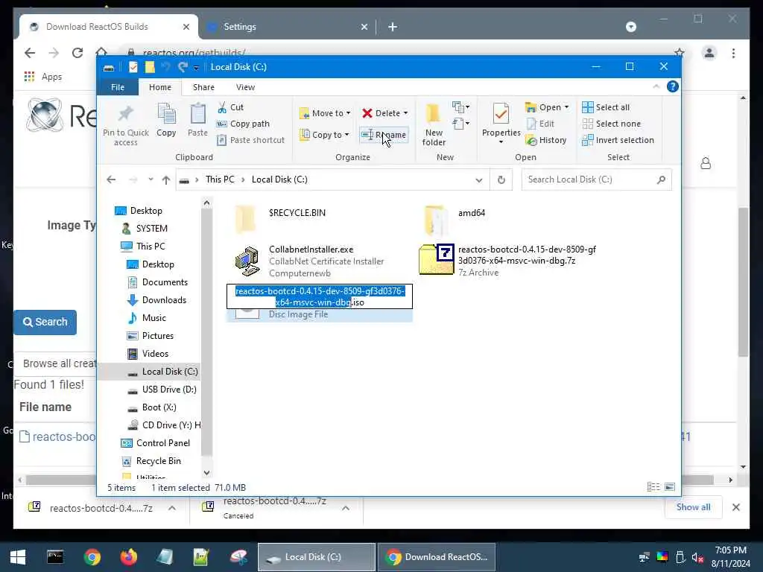The height and width of the screenshot is (572, 763).
Task: Open the New item dropdown
Action: click(x=460, y=107)
